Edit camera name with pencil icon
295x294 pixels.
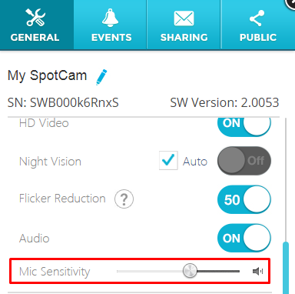[x=101, y=77]
